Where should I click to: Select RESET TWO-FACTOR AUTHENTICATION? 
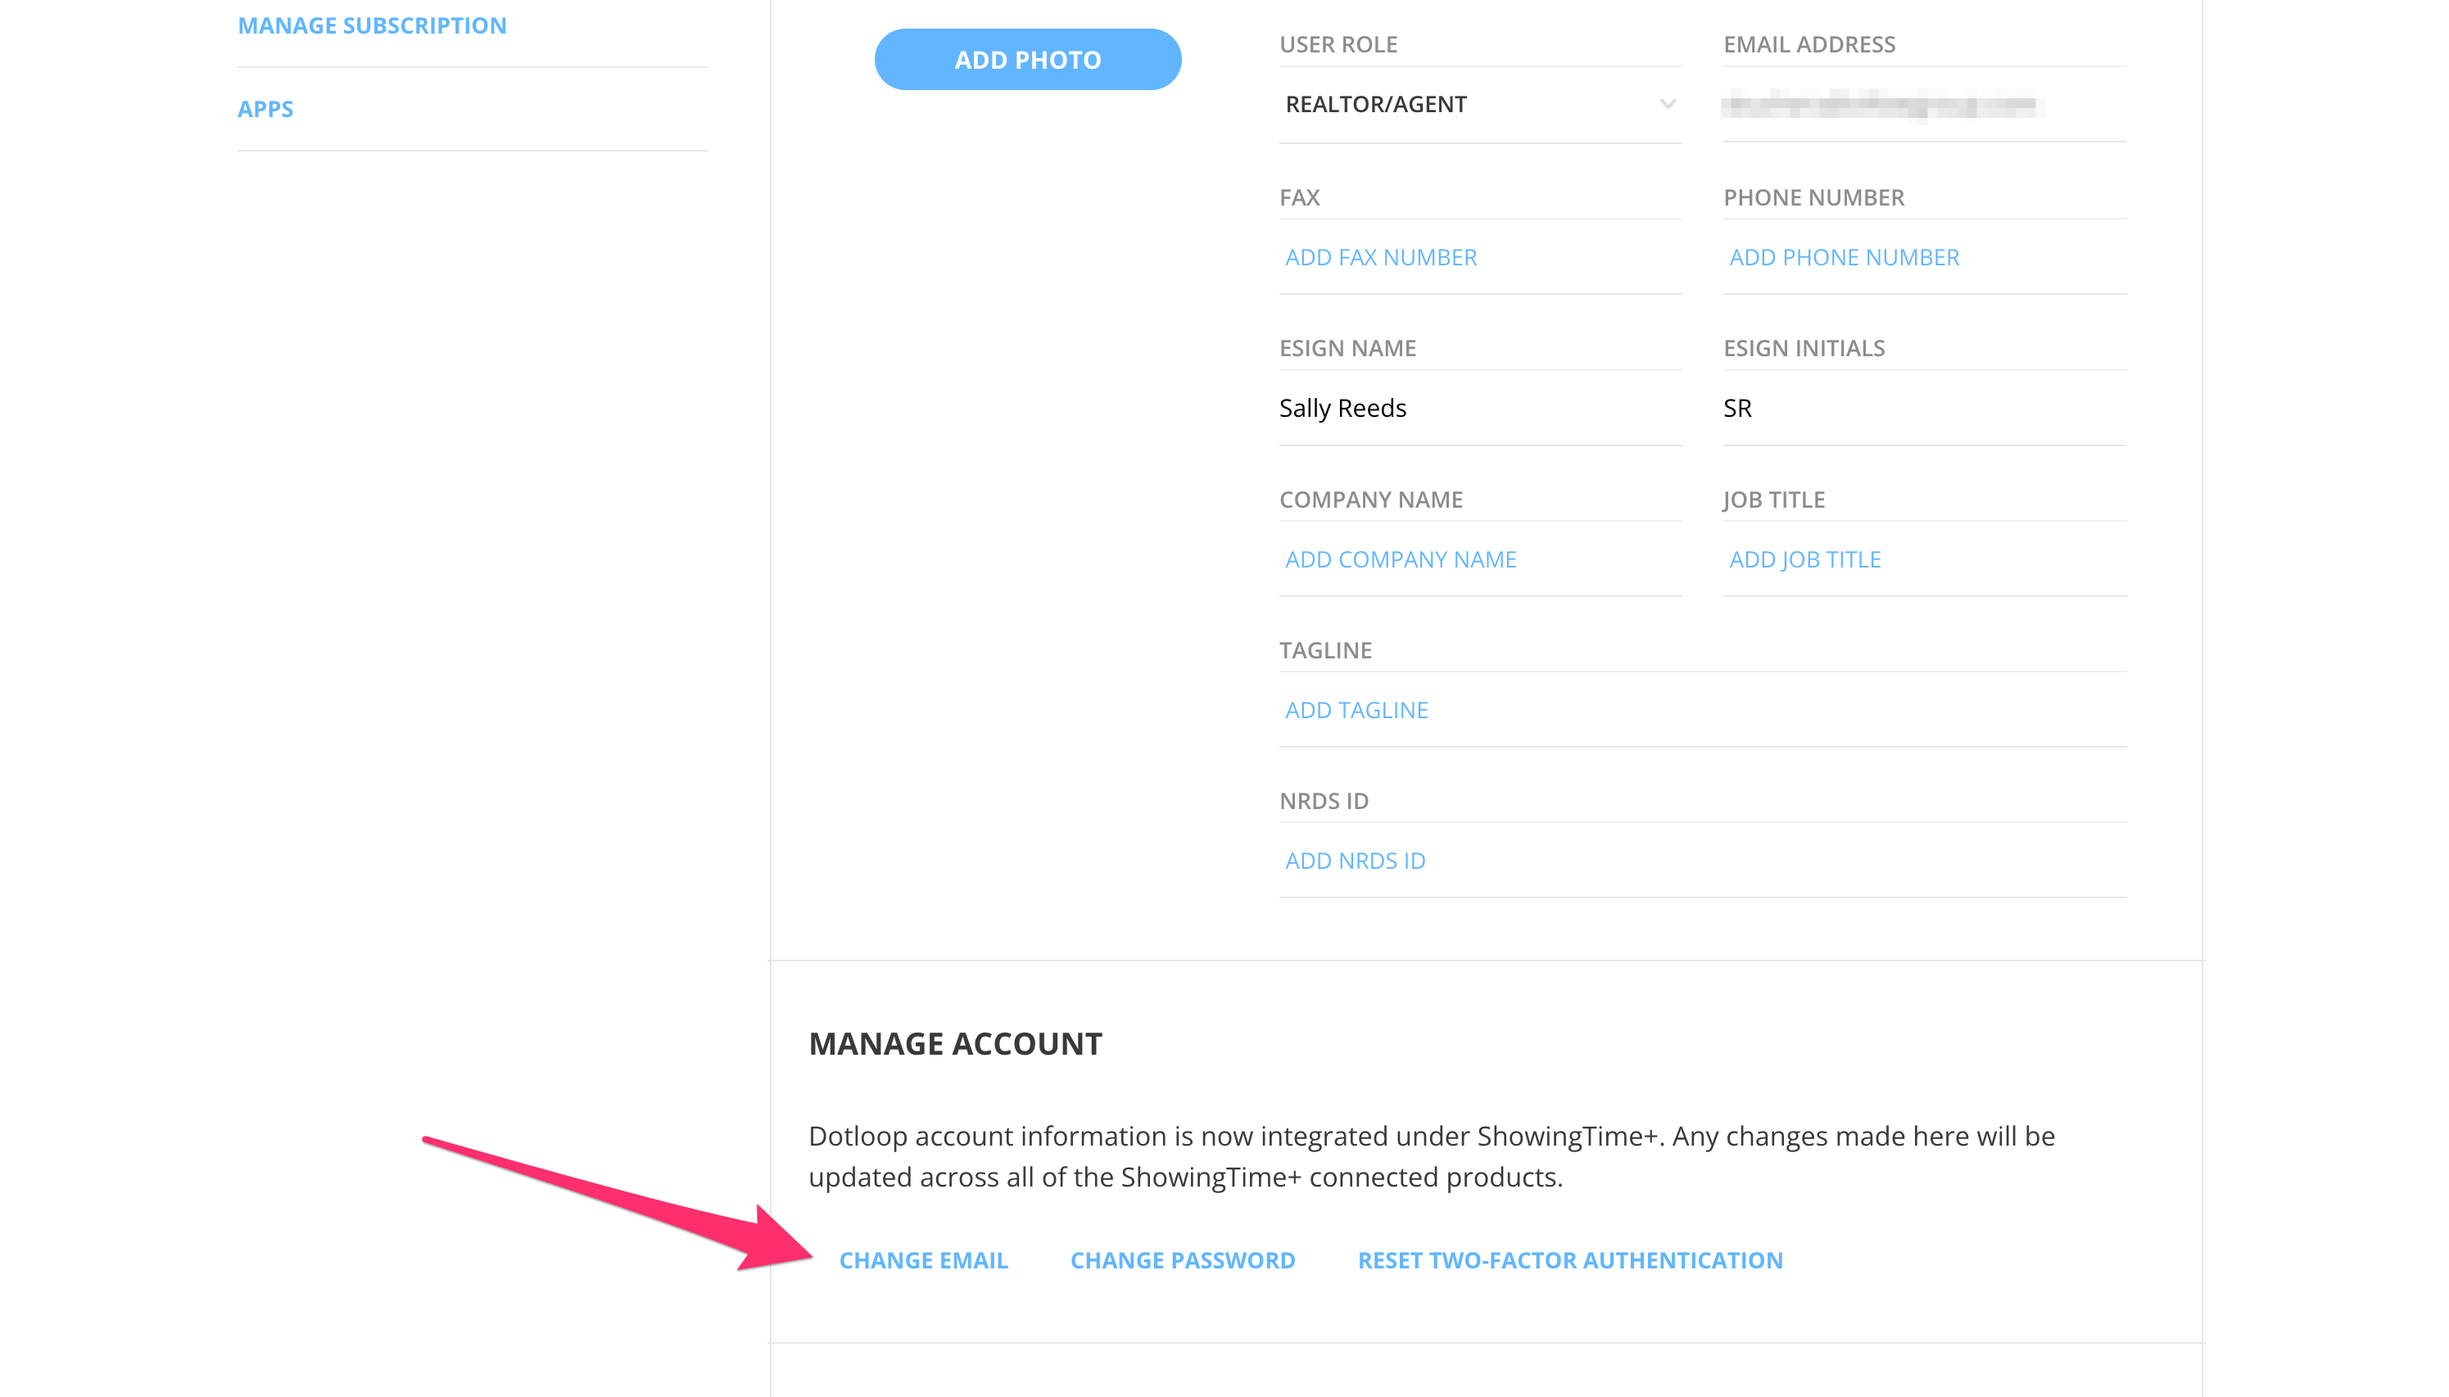coord(1569,1259)
